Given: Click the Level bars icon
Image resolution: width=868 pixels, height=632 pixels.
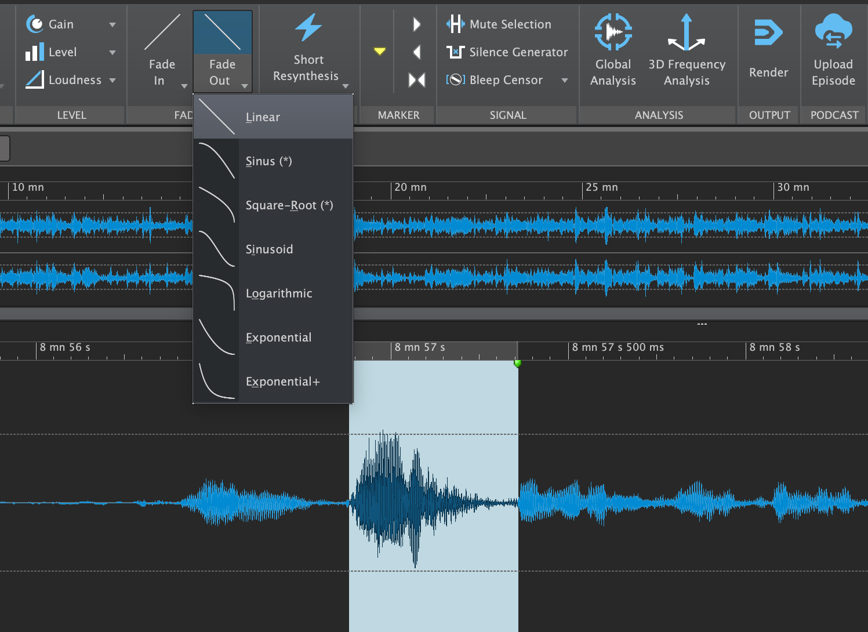Looking at the screenshot, I should [x=35, y=52].
